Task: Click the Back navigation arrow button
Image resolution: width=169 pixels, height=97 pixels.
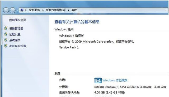Action: click(6, 11)
